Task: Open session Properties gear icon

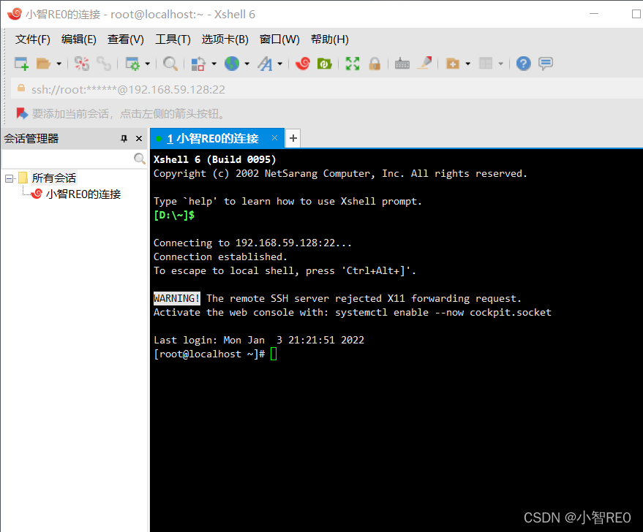Action: coord(132,64)
